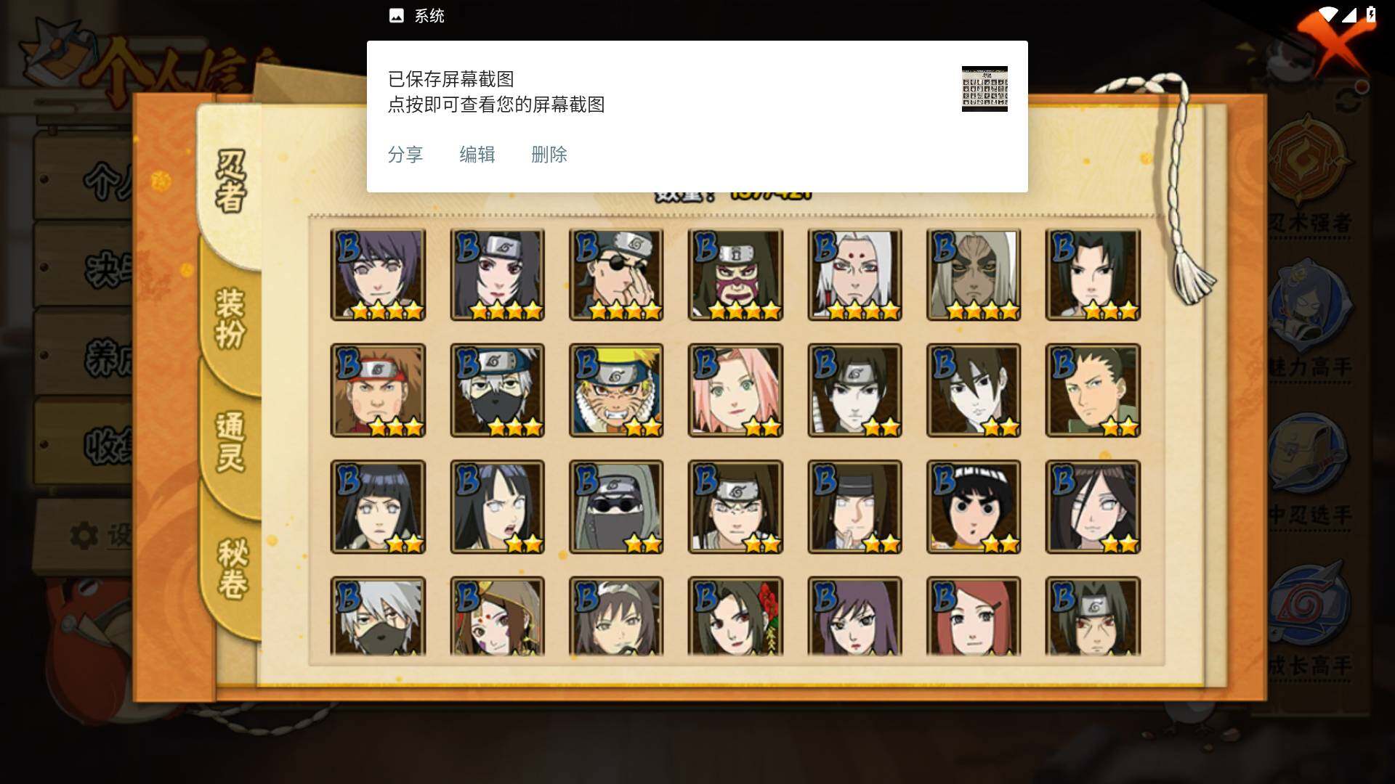Tap 删除 to delete the screenshot

549,155
